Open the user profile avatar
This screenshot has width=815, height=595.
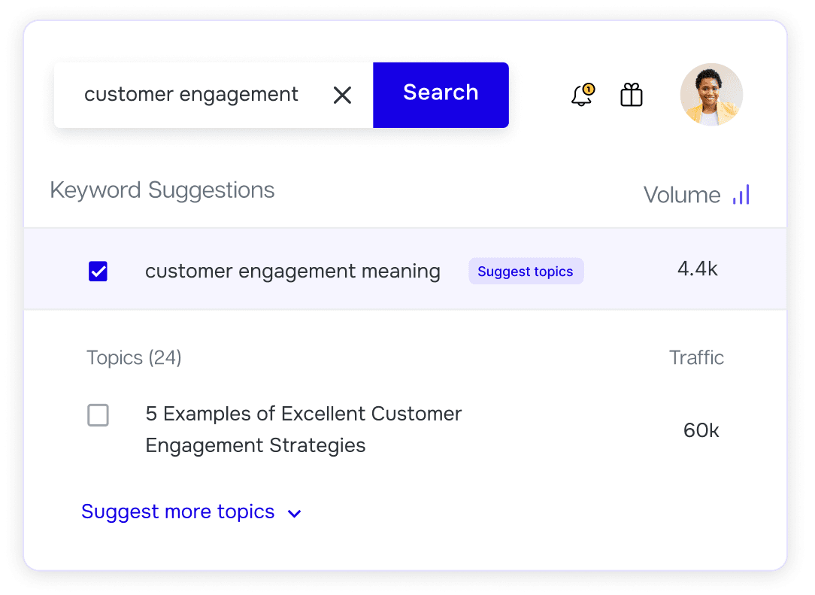[x=711, y=95]
